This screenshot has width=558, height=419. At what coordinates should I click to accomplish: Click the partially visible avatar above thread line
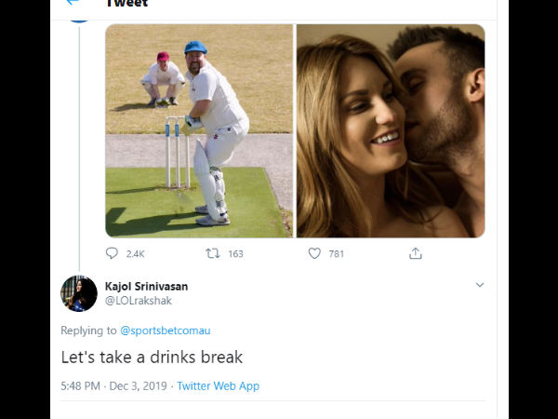79,11
